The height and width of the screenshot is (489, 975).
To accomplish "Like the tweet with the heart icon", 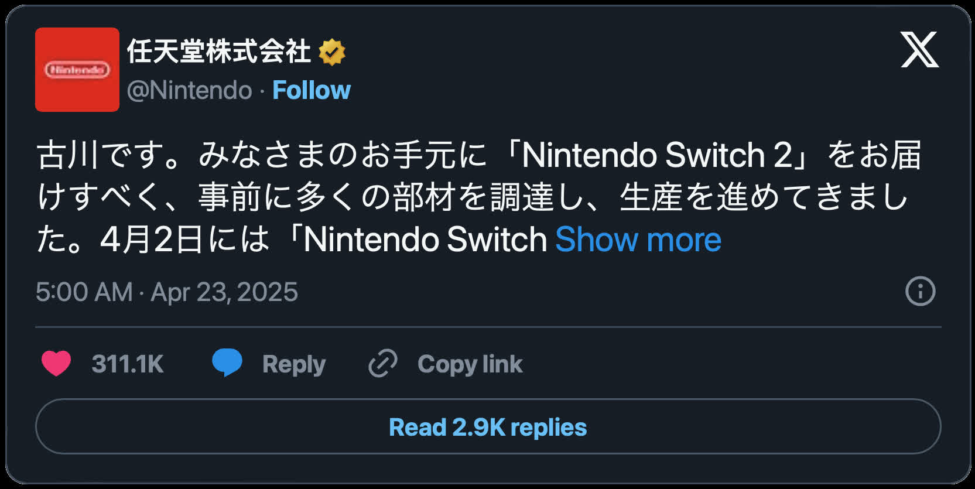I will click(56, 364).
